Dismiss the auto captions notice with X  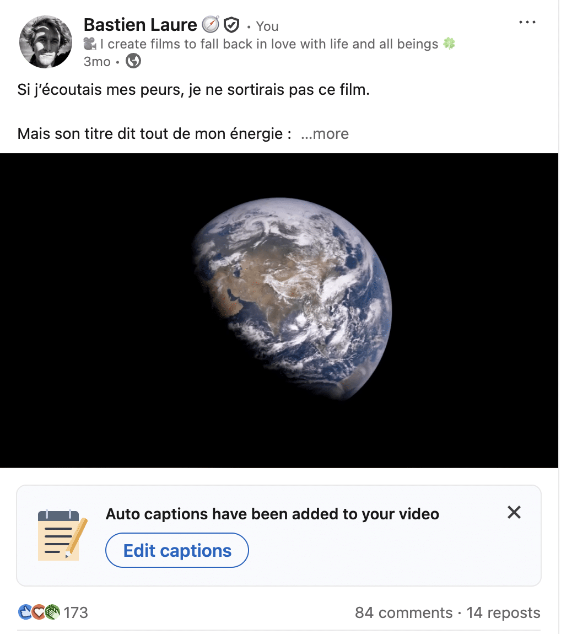pos(514,513)
